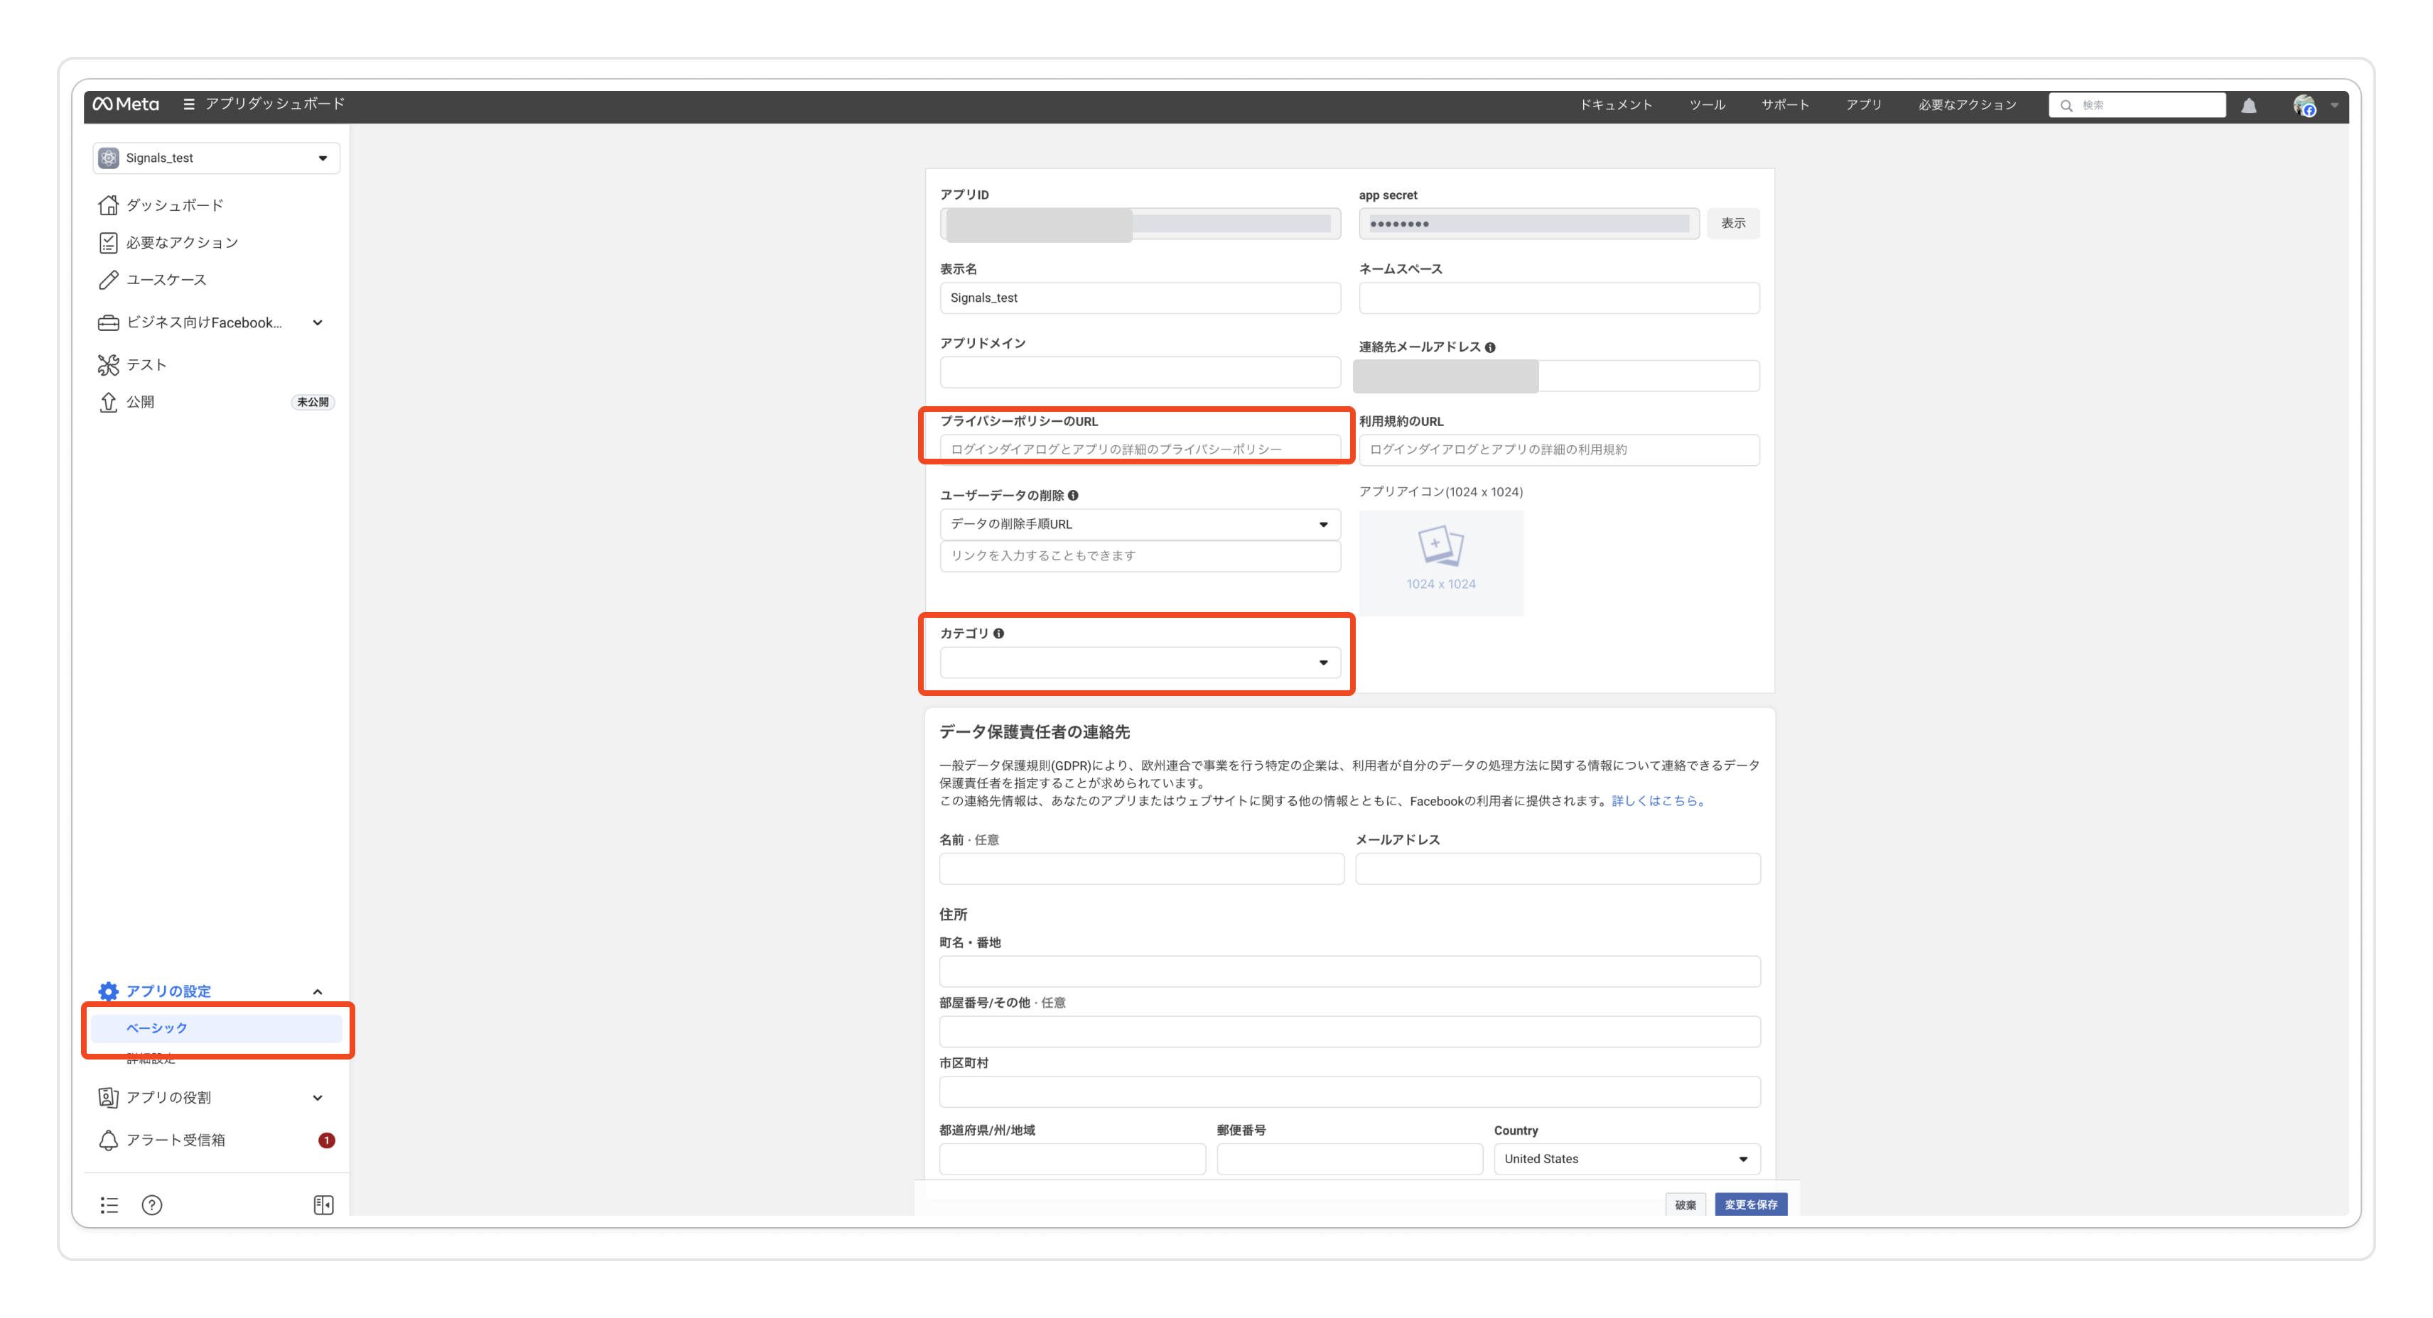The image size is (2433, 1318).
Task: Click 表示 to reveal app secret
Action: click(1732, 223)
